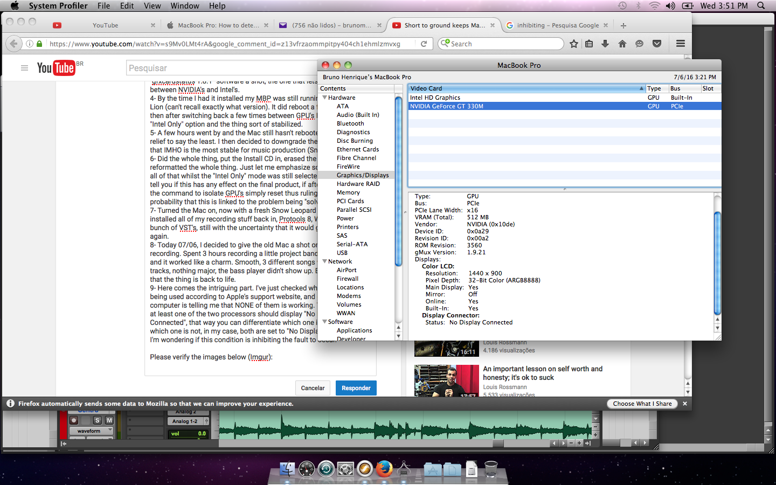Collapse the Hardware tree section
Viewport: 776px width, 485px height.
pyautogui.click(x=324, y=98)
